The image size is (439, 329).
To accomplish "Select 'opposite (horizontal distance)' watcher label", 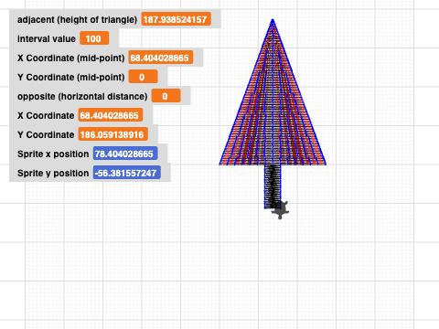I will pos(82,96).
